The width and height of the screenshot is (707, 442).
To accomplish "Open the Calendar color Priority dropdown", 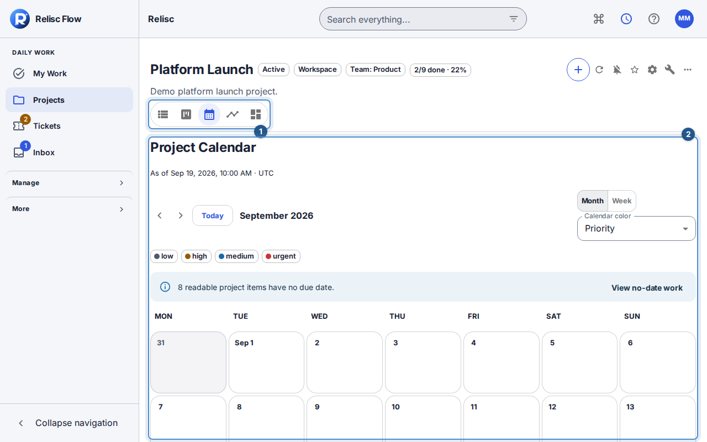I will pyautogui.click(x=636, y=228).
